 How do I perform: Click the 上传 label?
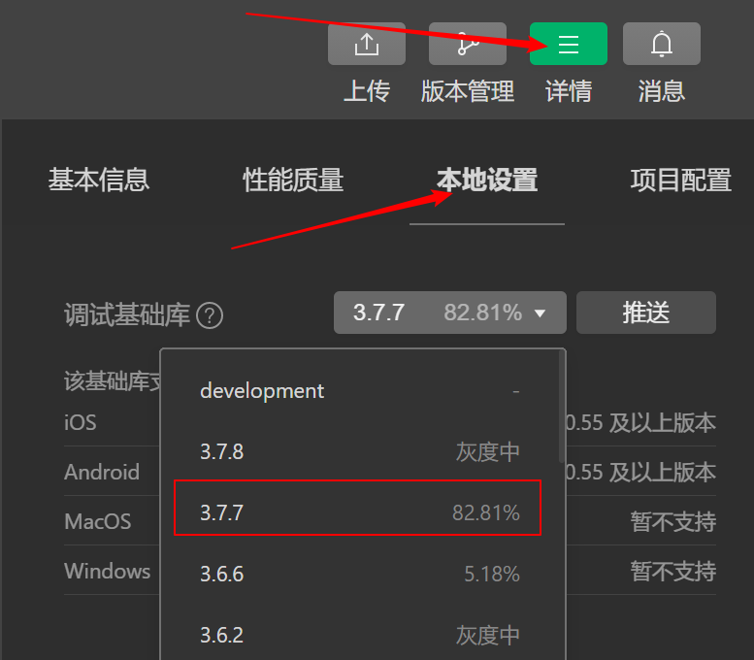[367, 91]
